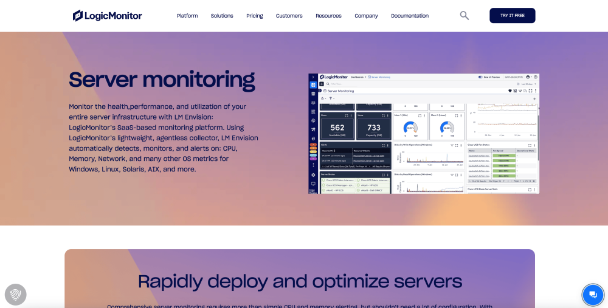Open the Company menu

point(366,16)
